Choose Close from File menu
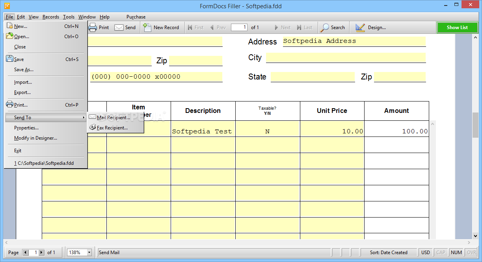The height and width of the screenshot is (262, 482). [x=46, y=47]
